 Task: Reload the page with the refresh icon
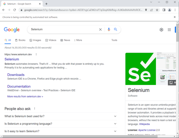click(x=15, y=10)
